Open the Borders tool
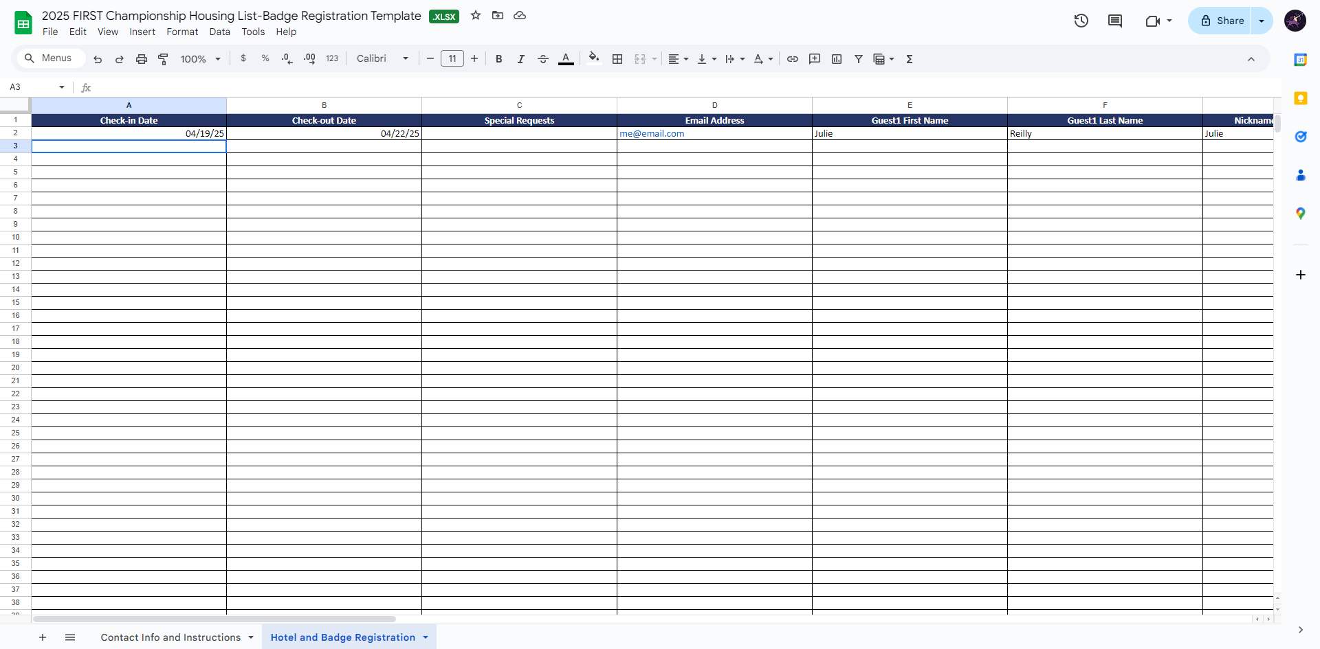The image size is (1320, 649). pos(617,59)
